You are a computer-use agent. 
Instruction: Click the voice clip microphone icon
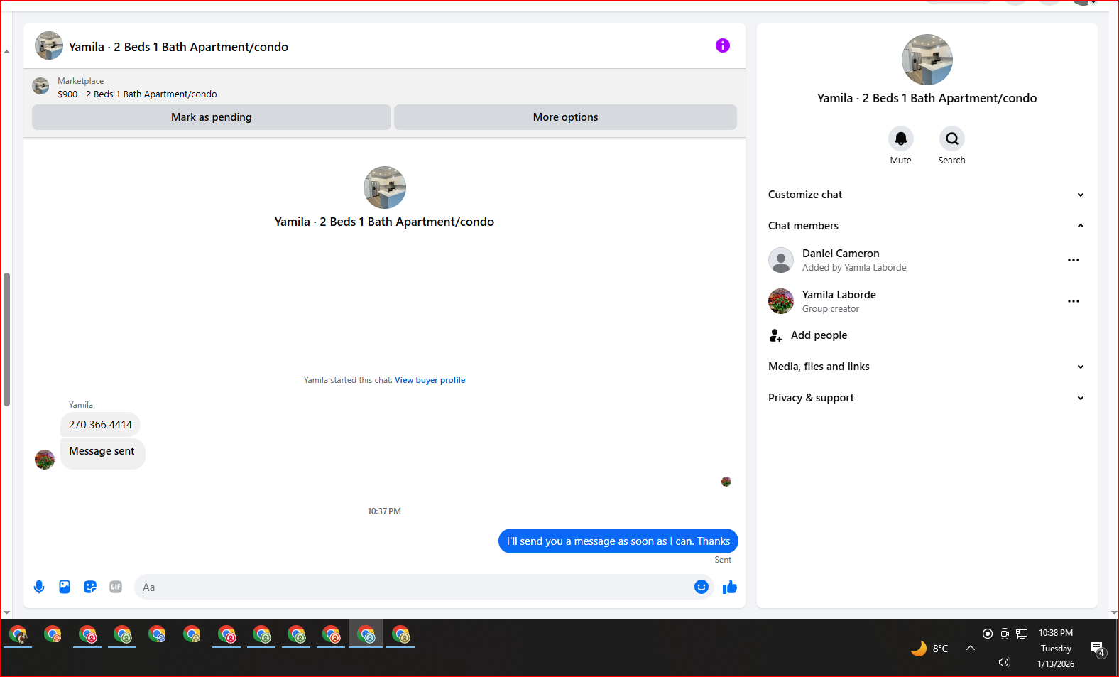click(x=39, y=587)
